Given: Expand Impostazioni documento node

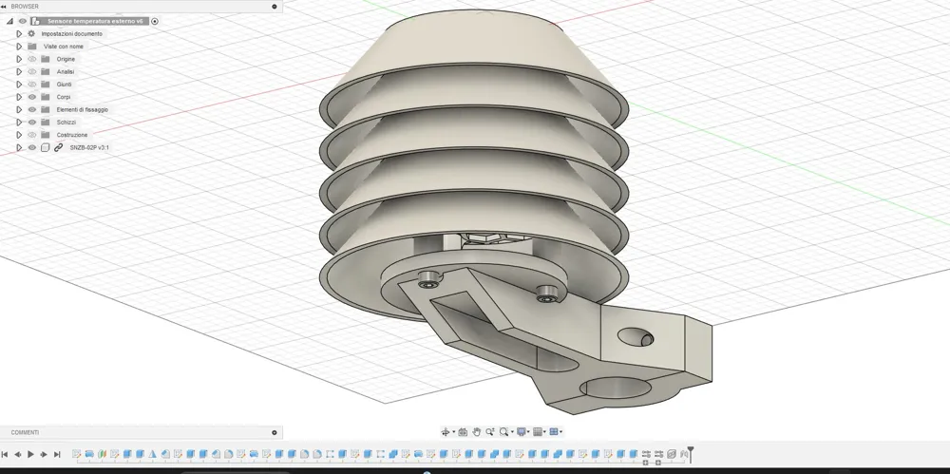Looking at the screenshot, I should pyautogui.click(x=19, y=34).
